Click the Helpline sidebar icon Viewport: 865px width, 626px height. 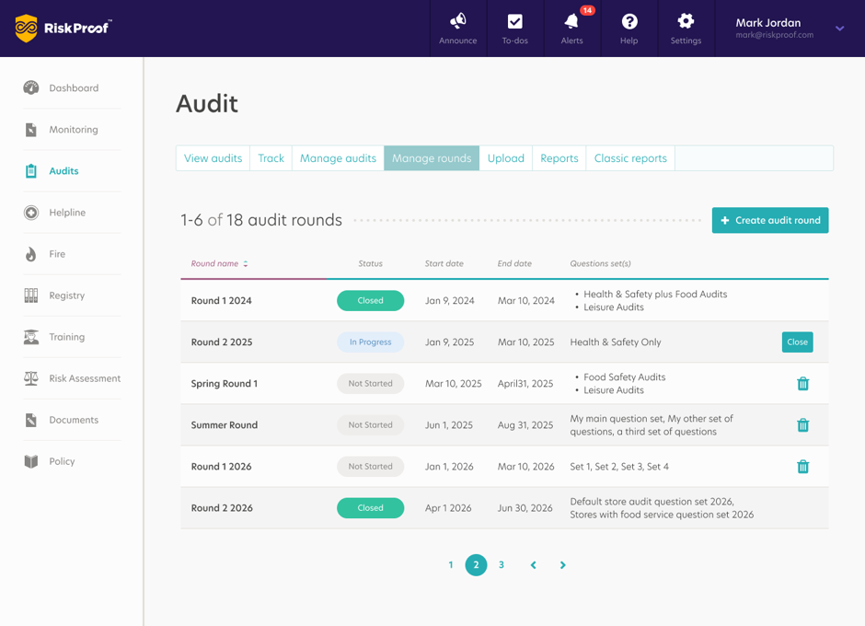click(31, 213)
